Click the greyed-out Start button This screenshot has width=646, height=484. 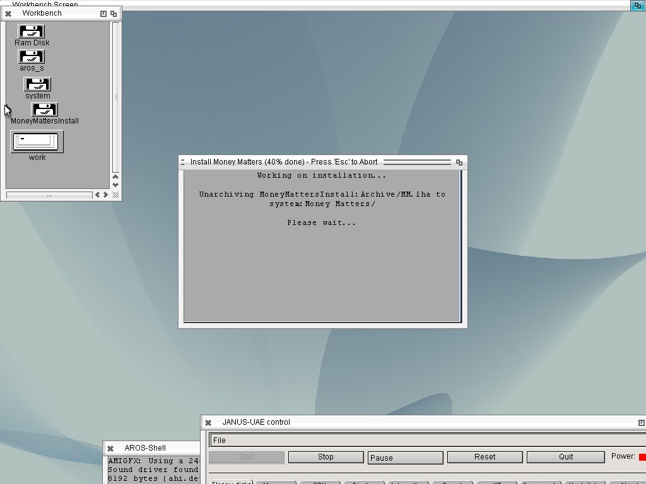pos(247,457)
